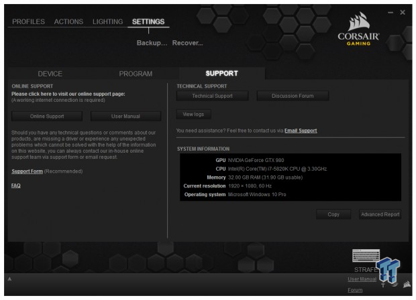Click the Microsoft Windows 10 Pro value

pos(257,194)
